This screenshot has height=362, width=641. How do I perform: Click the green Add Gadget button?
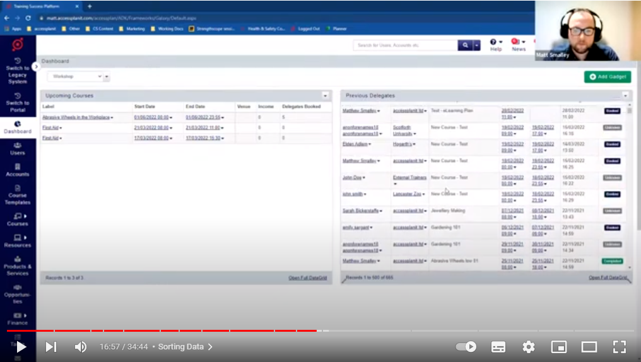(607, 76)
